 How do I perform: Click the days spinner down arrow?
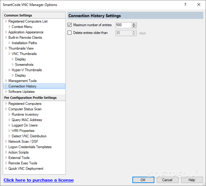[x=134, y=34]
